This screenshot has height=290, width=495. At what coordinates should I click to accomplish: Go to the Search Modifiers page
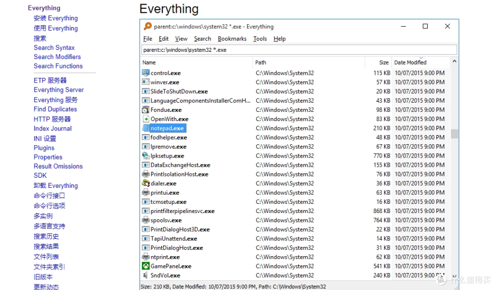click(x=57, y=57)
